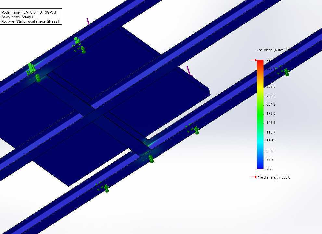
Task: Click the von Mises color scale bar
Action: point(260,114)
